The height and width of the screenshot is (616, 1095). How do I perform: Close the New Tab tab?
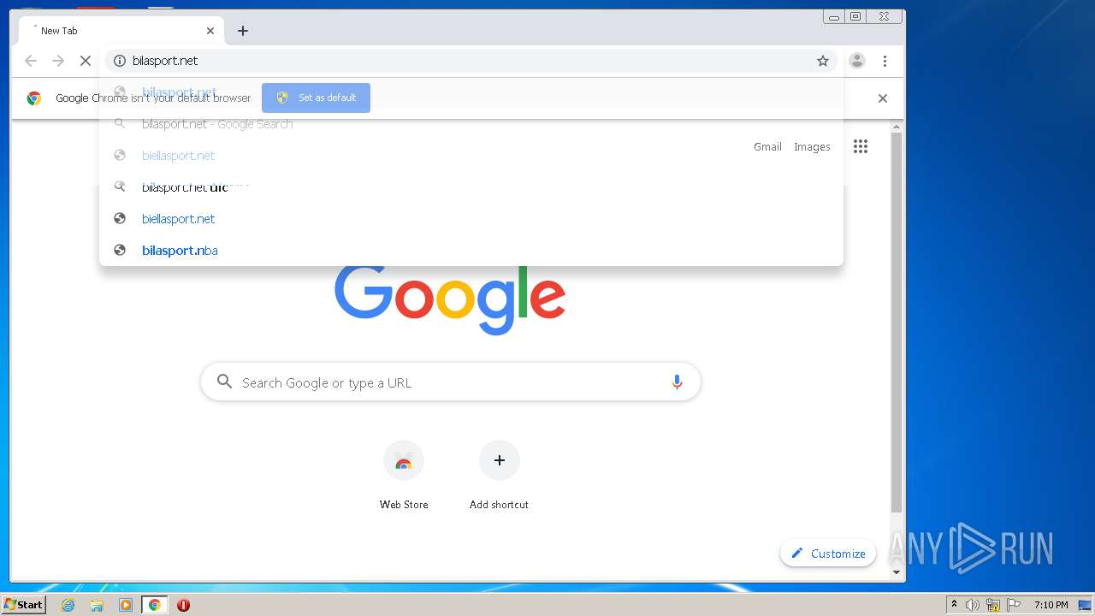[210, 31]
